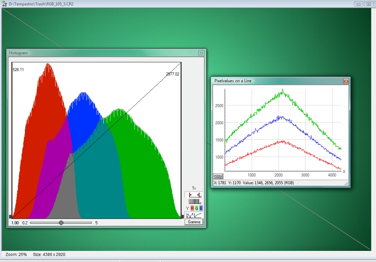Select the gamma curve shape icon
The height and width of the screenshot is (262, 376).
198,215
